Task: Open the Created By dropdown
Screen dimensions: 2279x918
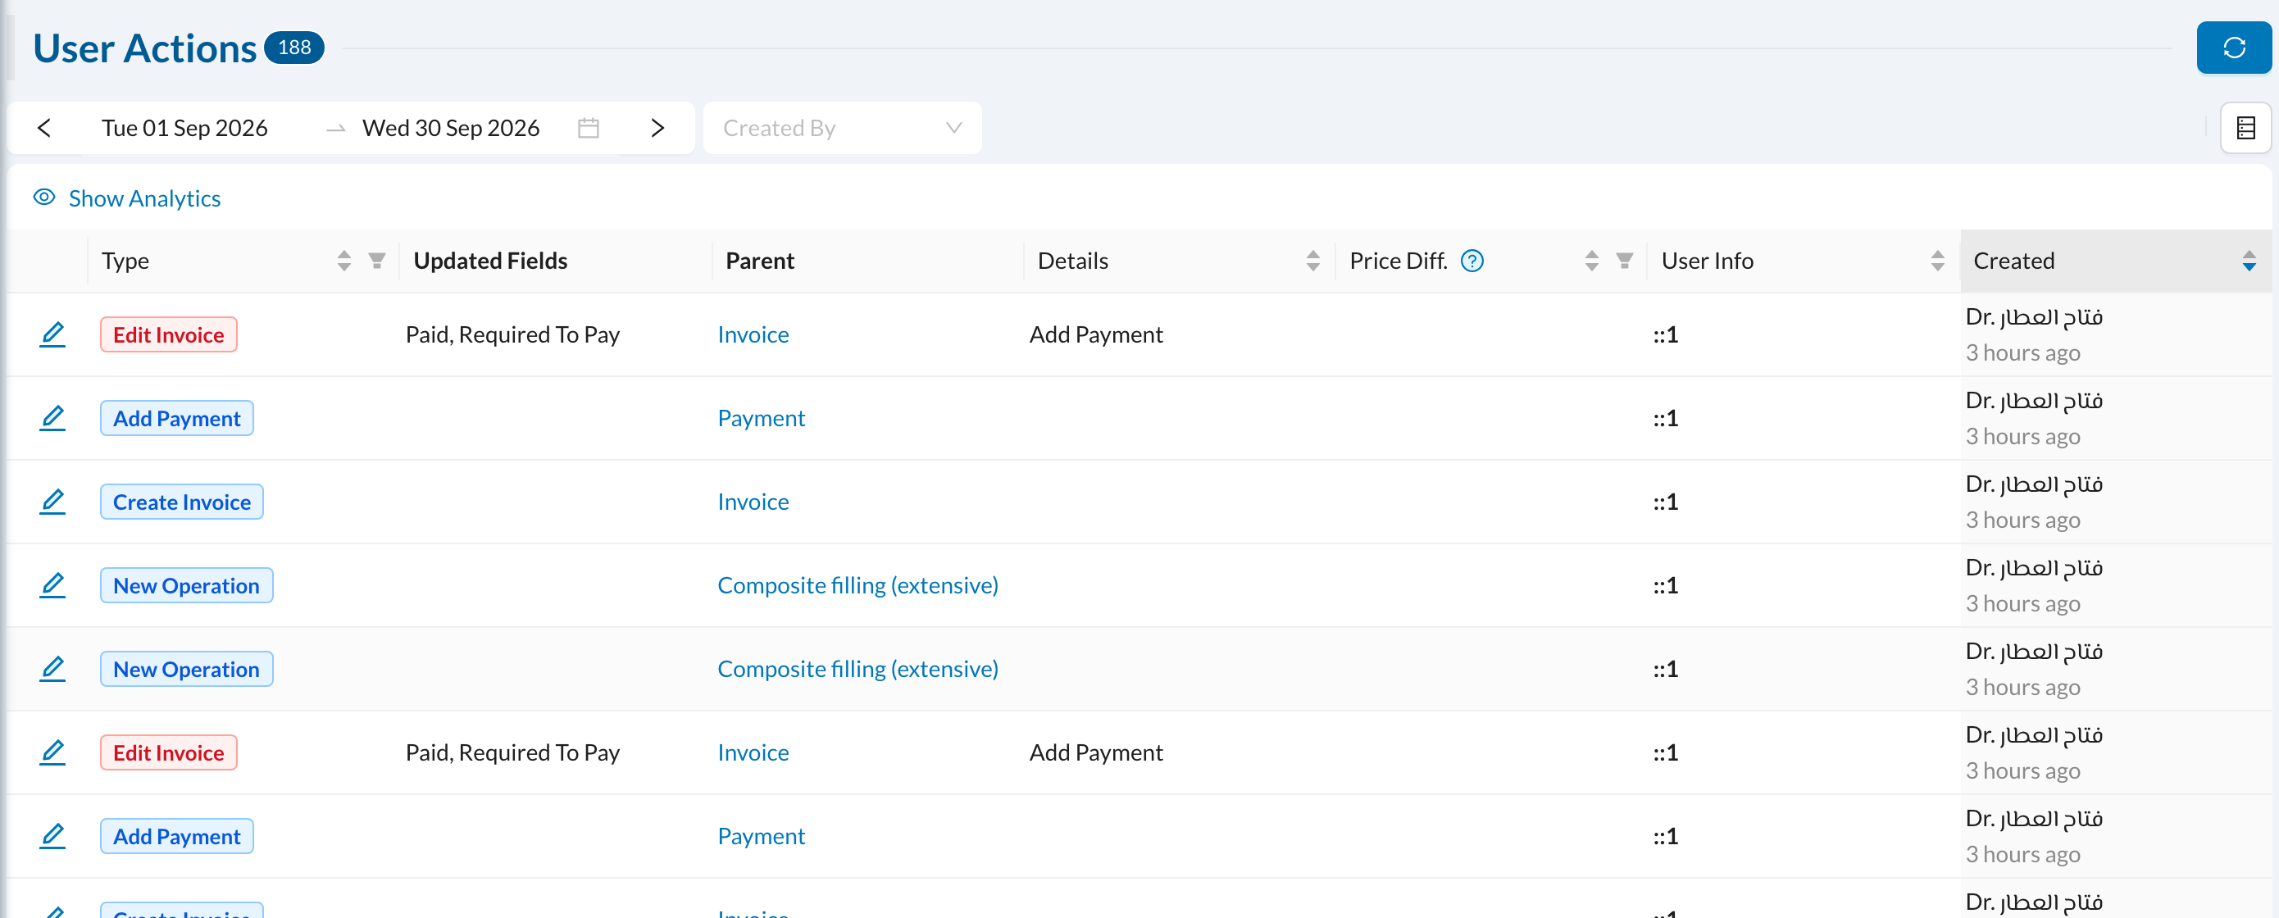Action: pyautogui.click(x=842, y=128)
